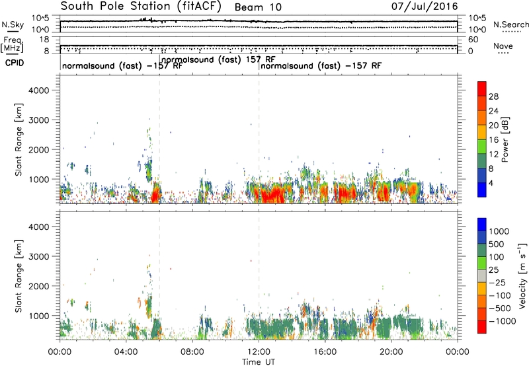The image size is (529, 366).
Task: Click the 12:00 tick label on the time axis
Action: (259, 352)
